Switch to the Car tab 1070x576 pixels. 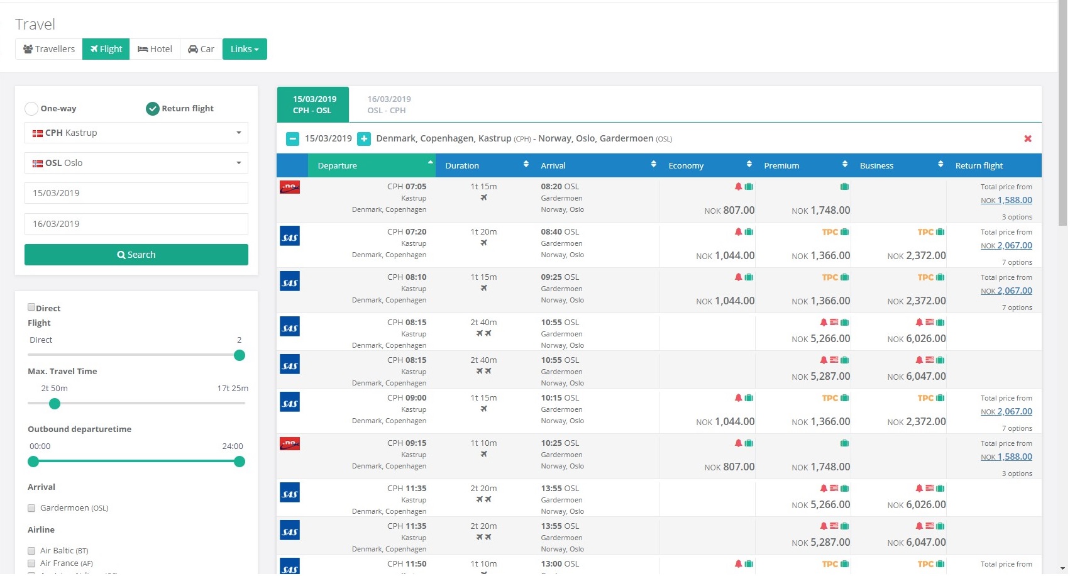(x=201, y=49)
